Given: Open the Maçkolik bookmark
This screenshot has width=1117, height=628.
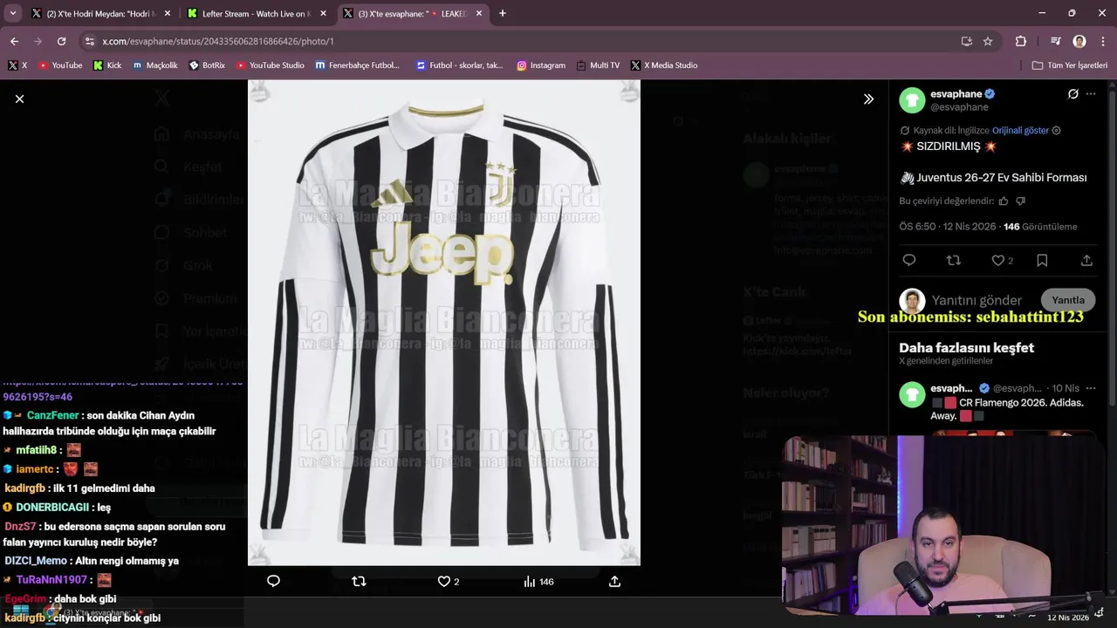Looking at the screenshot, I should (154, 65).
